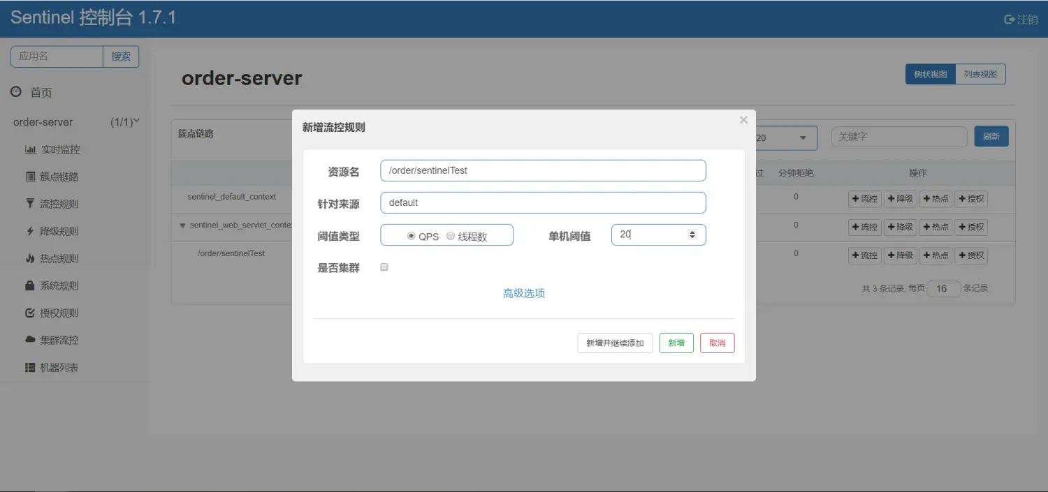Open 机器列表 machine list in sidebar

point(52,367)
